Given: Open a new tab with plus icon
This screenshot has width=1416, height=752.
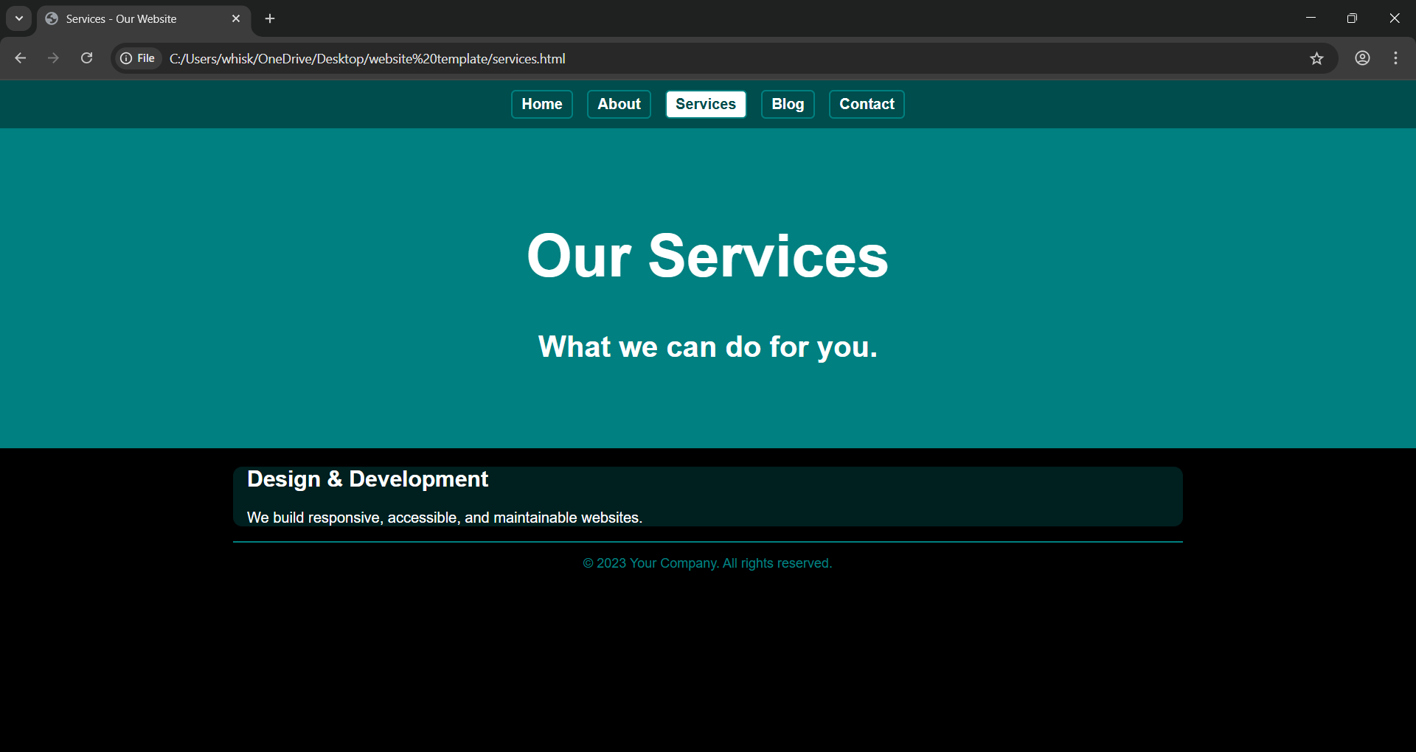Looking at the screenshot, I should coord(270,18).
